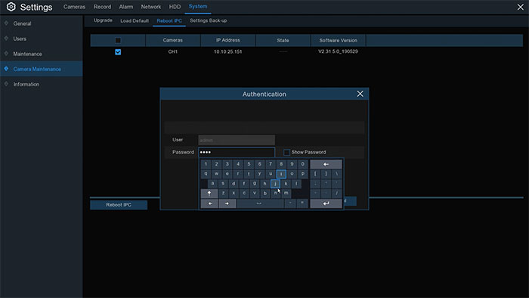The image size is (529, 298).
Task: Tap the 'm' key on keyboard
Action: 286,194
